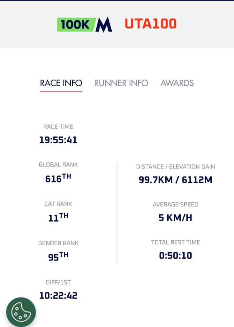Viewport: 234px width, 327px height.
Task: Click the green 100K badge
Action: (76, 25)
